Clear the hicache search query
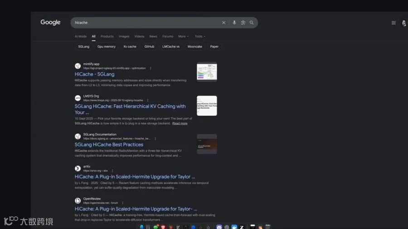408x229 pixels. coord(223,23)
